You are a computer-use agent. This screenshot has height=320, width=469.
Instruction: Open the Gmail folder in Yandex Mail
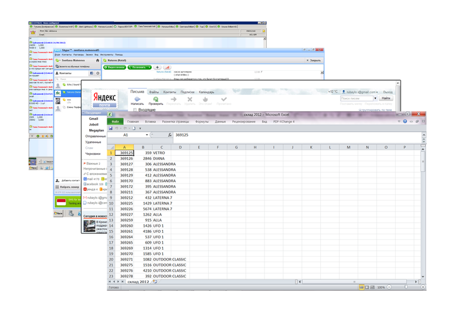click(x=94, y=119)
